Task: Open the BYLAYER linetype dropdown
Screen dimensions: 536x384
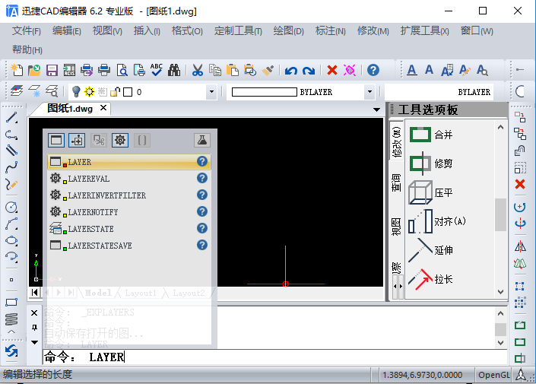Action: click(369, 92)
